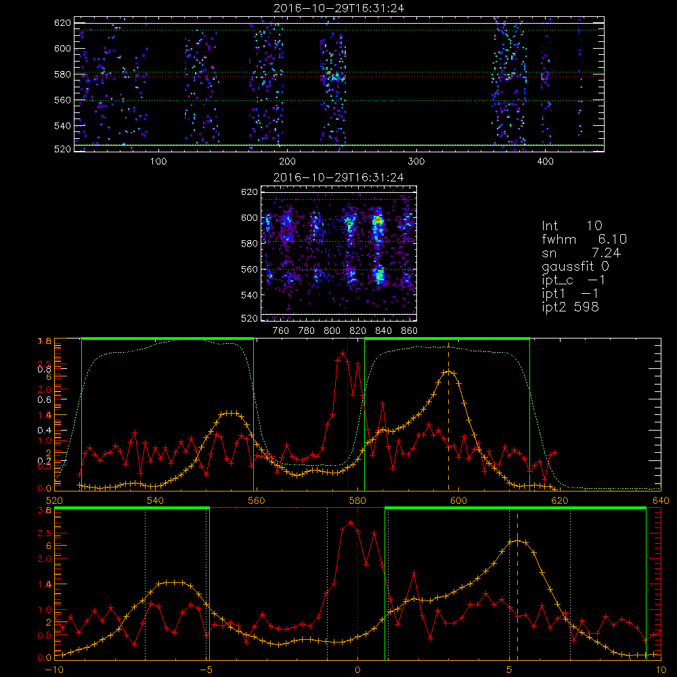
Task: Click y-axis label 560 beside middle image
Action: point(250,269)
